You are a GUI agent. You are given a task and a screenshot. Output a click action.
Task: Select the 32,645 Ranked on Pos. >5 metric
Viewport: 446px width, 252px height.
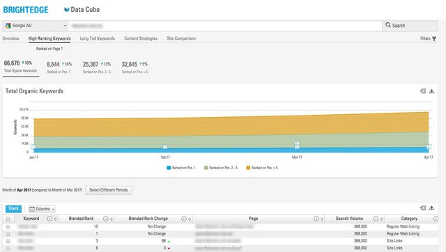tap(134, 68)
